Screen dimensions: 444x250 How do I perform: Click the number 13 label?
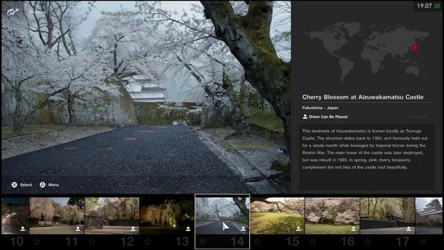(182, 242)
